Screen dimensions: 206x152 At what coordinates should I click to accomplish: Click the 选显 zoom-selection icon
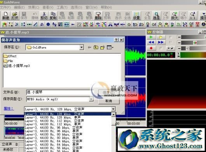point(156,16)
